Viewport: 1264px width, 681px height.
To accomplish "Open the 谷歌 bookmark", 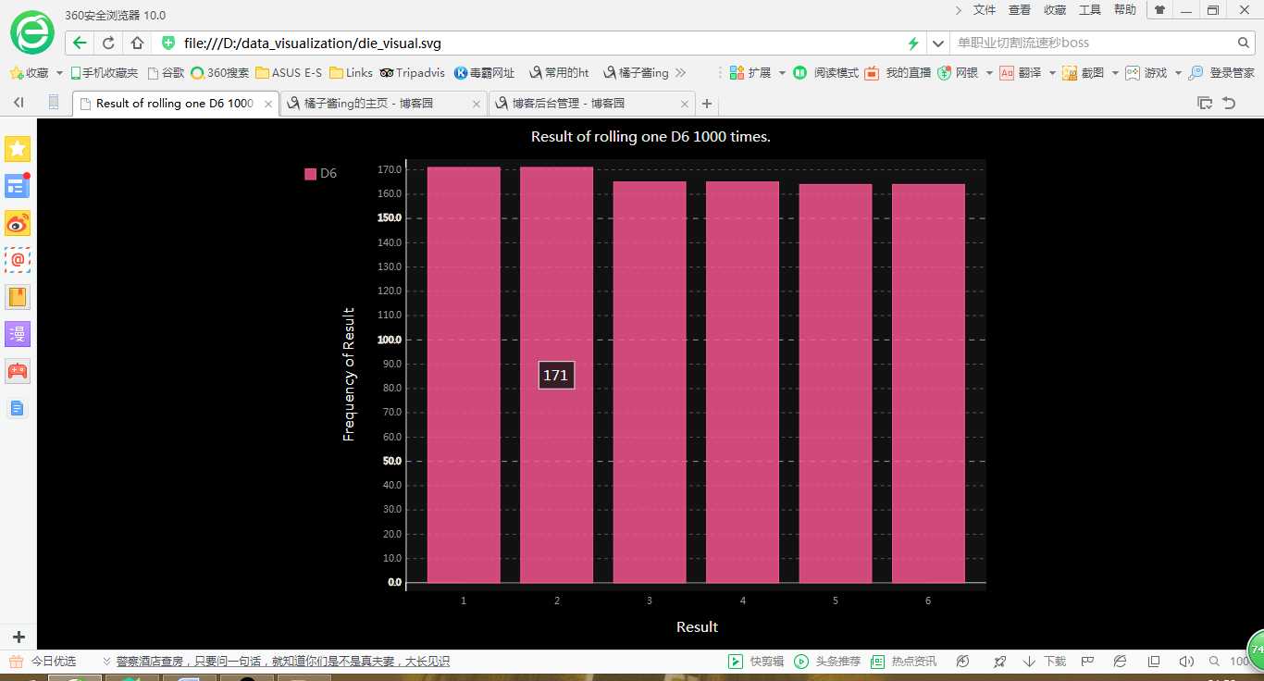I will click(166, 72).
